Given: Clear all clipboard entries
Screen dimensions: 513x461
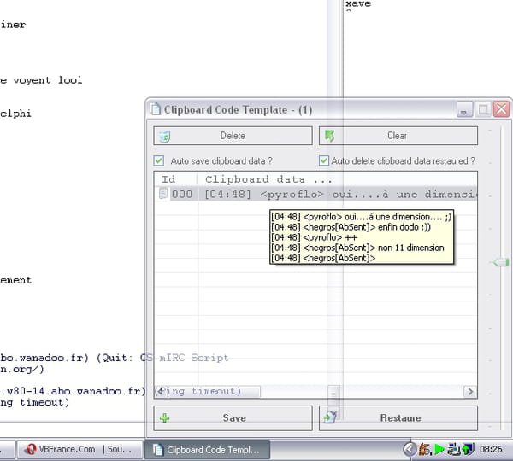Looking at the screenshot, I should 398,136.
